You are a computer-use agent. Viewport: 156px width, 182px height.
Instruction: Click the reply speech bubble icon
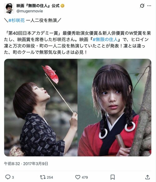click(8, 177)
